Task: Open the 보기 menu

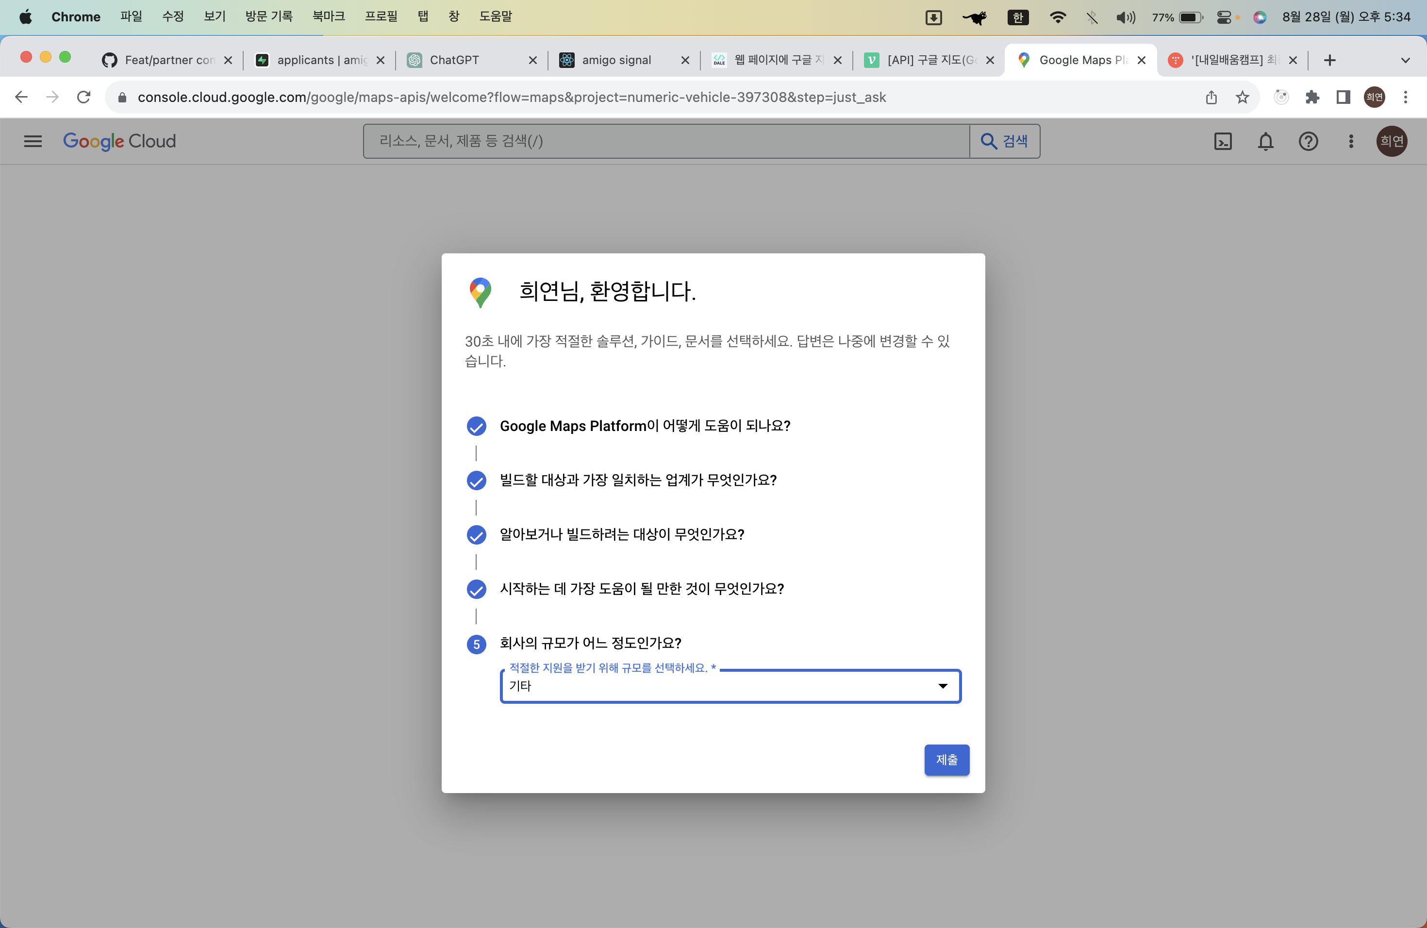Action: point(215,17)
